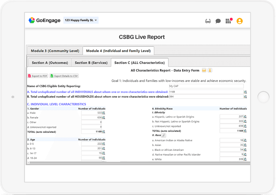
Task: Open the 123 Happy Family St. dropdown
Action: tap(81, 20)
